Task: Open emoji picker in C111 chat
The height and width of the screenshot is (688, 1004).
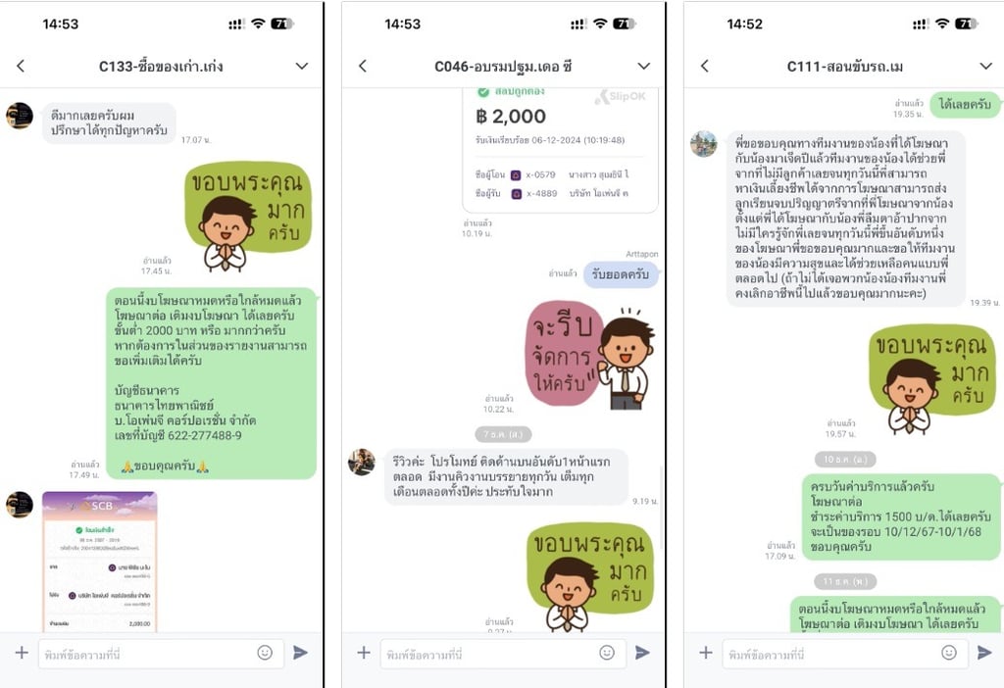Action: 949,652
